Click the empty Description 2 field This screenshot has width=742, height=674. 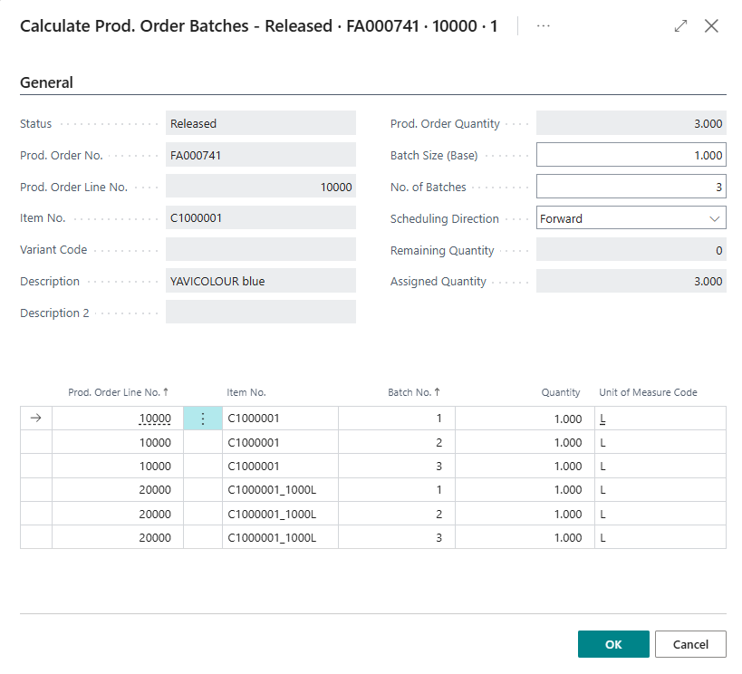[261, 313]
